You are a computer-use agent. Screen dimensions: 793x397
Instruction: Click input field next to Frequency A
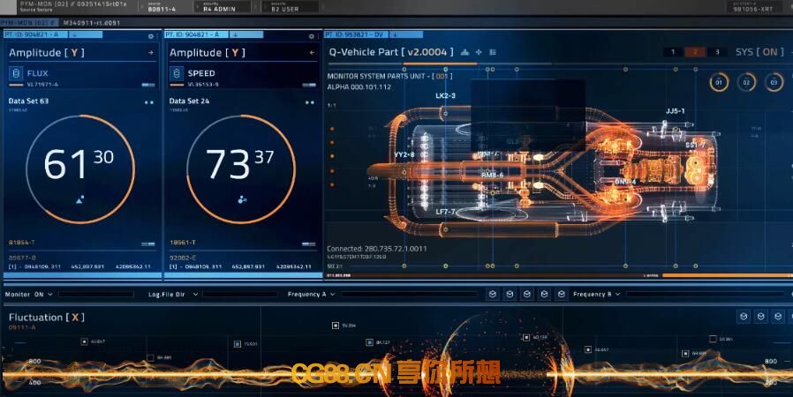coord(410,294)
